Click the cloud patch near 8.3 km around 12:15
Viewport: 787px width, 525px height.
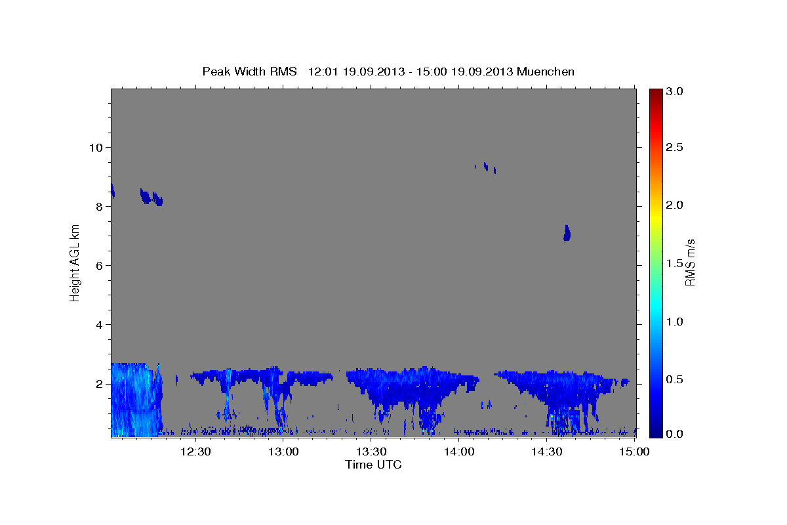pyautogui.click(x=151, y=197)
